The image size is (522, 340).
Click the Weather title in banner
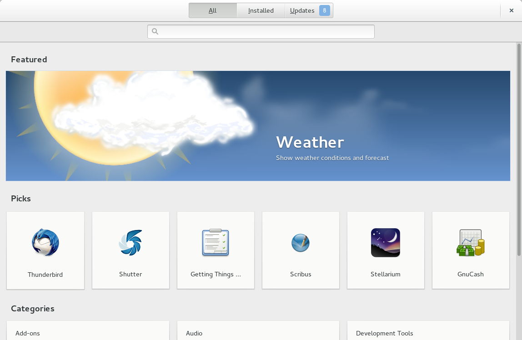pos(310,142)
